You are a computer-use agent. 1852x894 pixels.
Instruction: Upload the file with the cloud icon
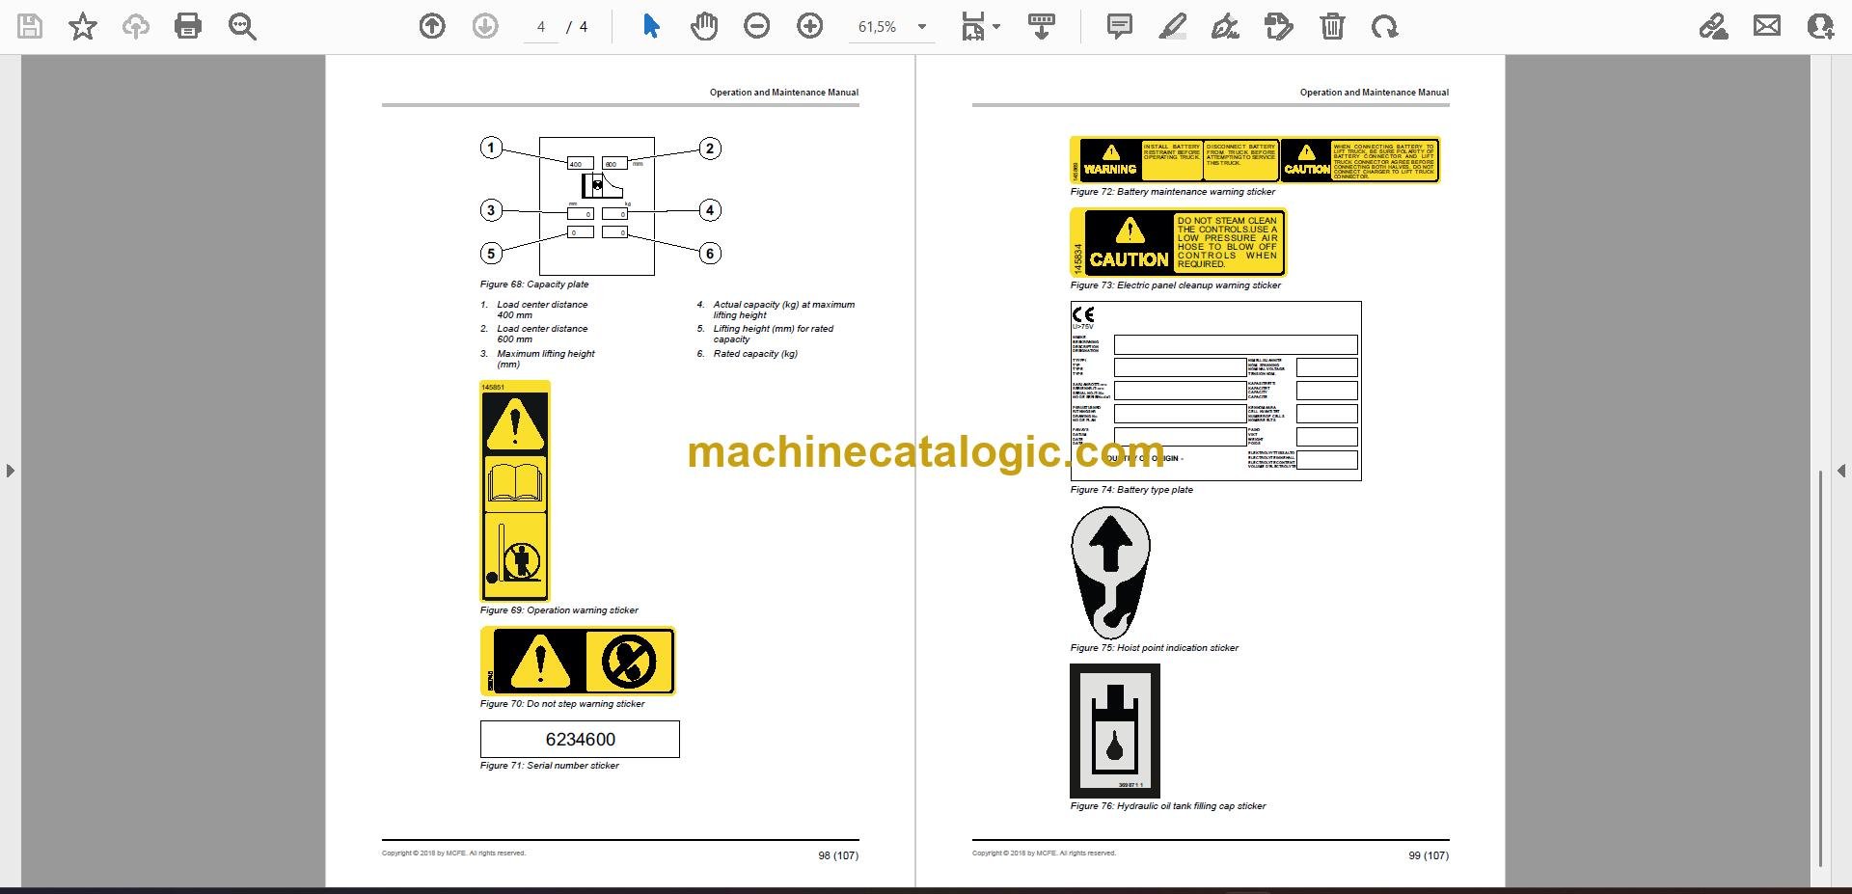pos(136,27)
